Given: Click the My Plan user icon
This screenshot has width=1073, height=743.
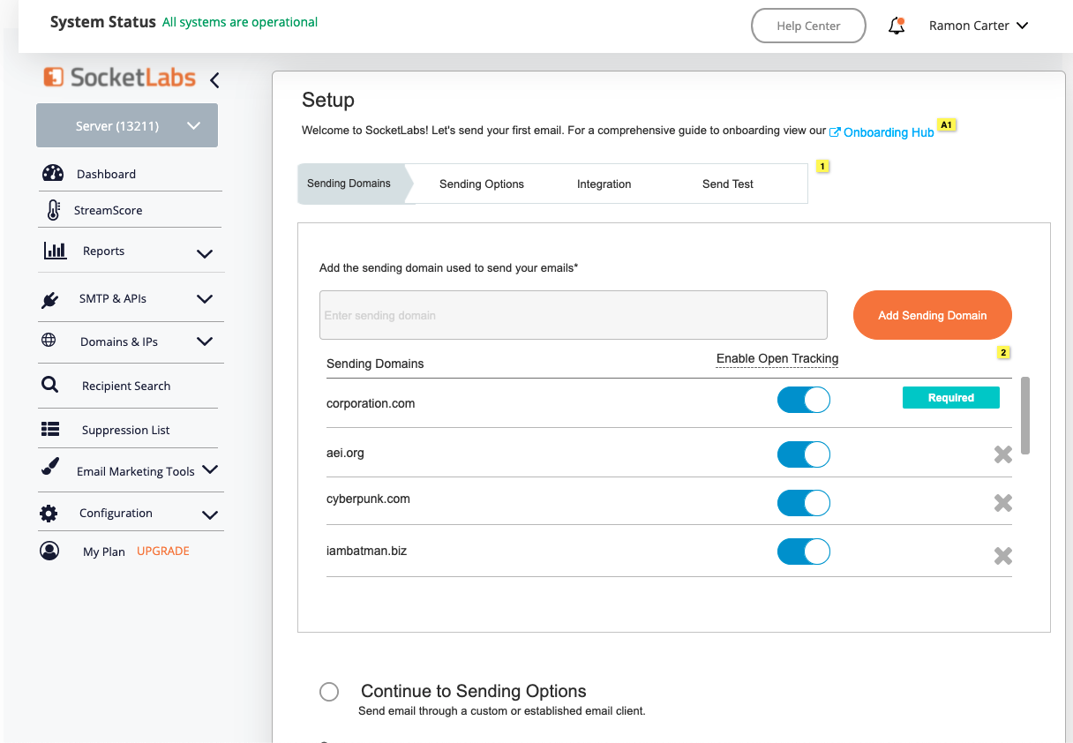Looking at the screenshot, I should [x=49, y=551].
